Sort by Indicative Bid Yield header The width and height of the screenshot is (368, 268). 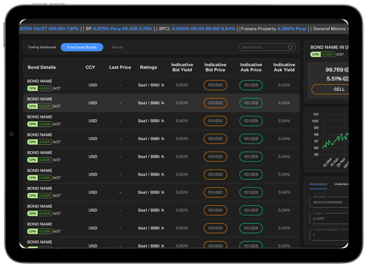(182, 67)
